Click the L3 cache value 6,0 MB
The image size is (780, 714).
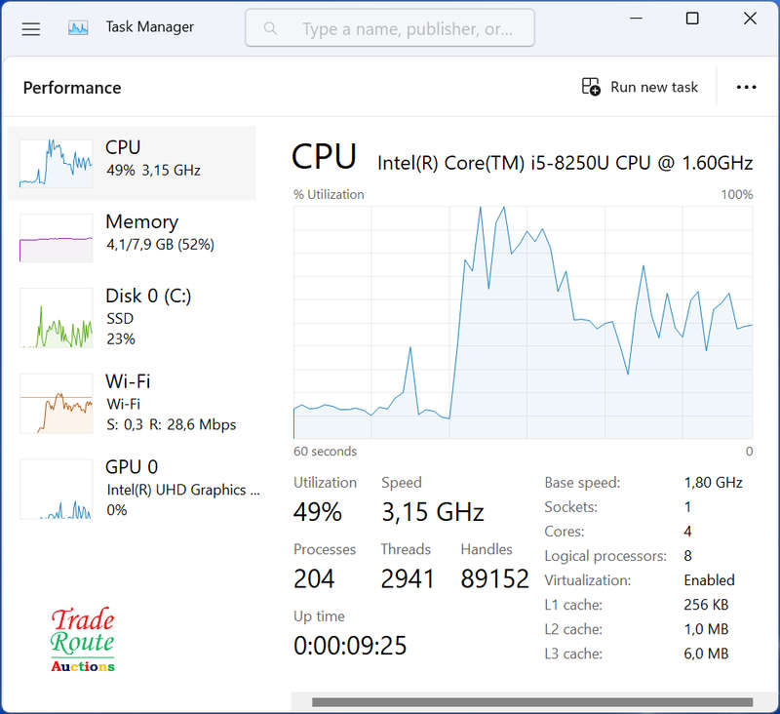706,654
